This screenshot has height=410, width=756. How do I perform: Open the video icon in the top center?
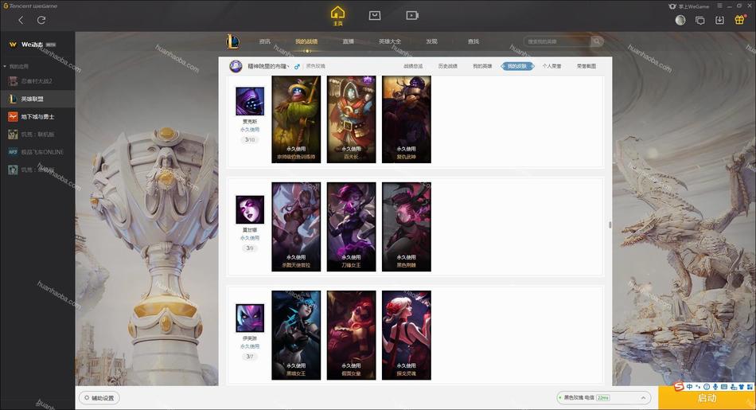tap(412, 15)
